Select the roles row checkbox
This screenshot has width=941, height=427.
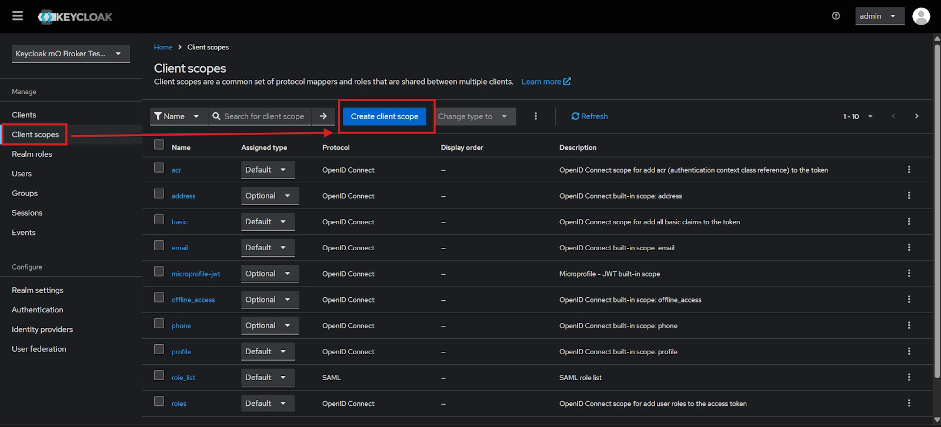159,401
